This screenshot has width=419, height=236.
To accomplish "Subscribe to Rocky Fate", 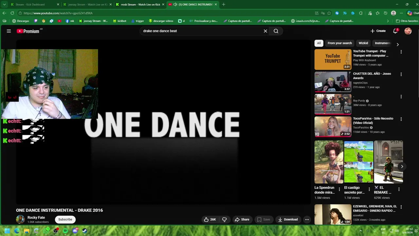I will point(65,220).
